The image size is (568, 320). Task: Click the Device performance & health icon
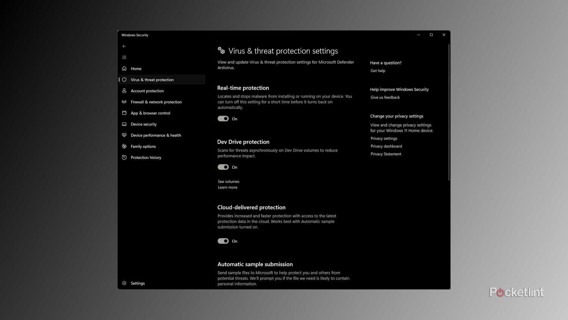(x=124, y=135)
